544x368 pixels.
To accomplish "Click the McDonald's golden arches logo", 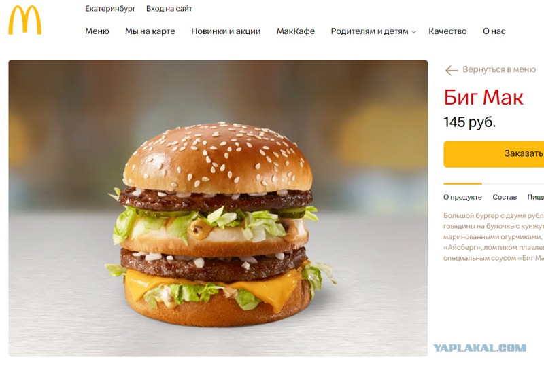I will 25,20.
